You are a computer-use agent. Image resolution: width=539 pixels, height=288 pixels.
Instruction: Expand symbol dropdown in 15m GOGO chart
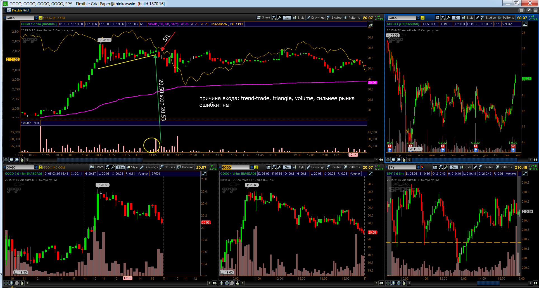coord(36,167)
